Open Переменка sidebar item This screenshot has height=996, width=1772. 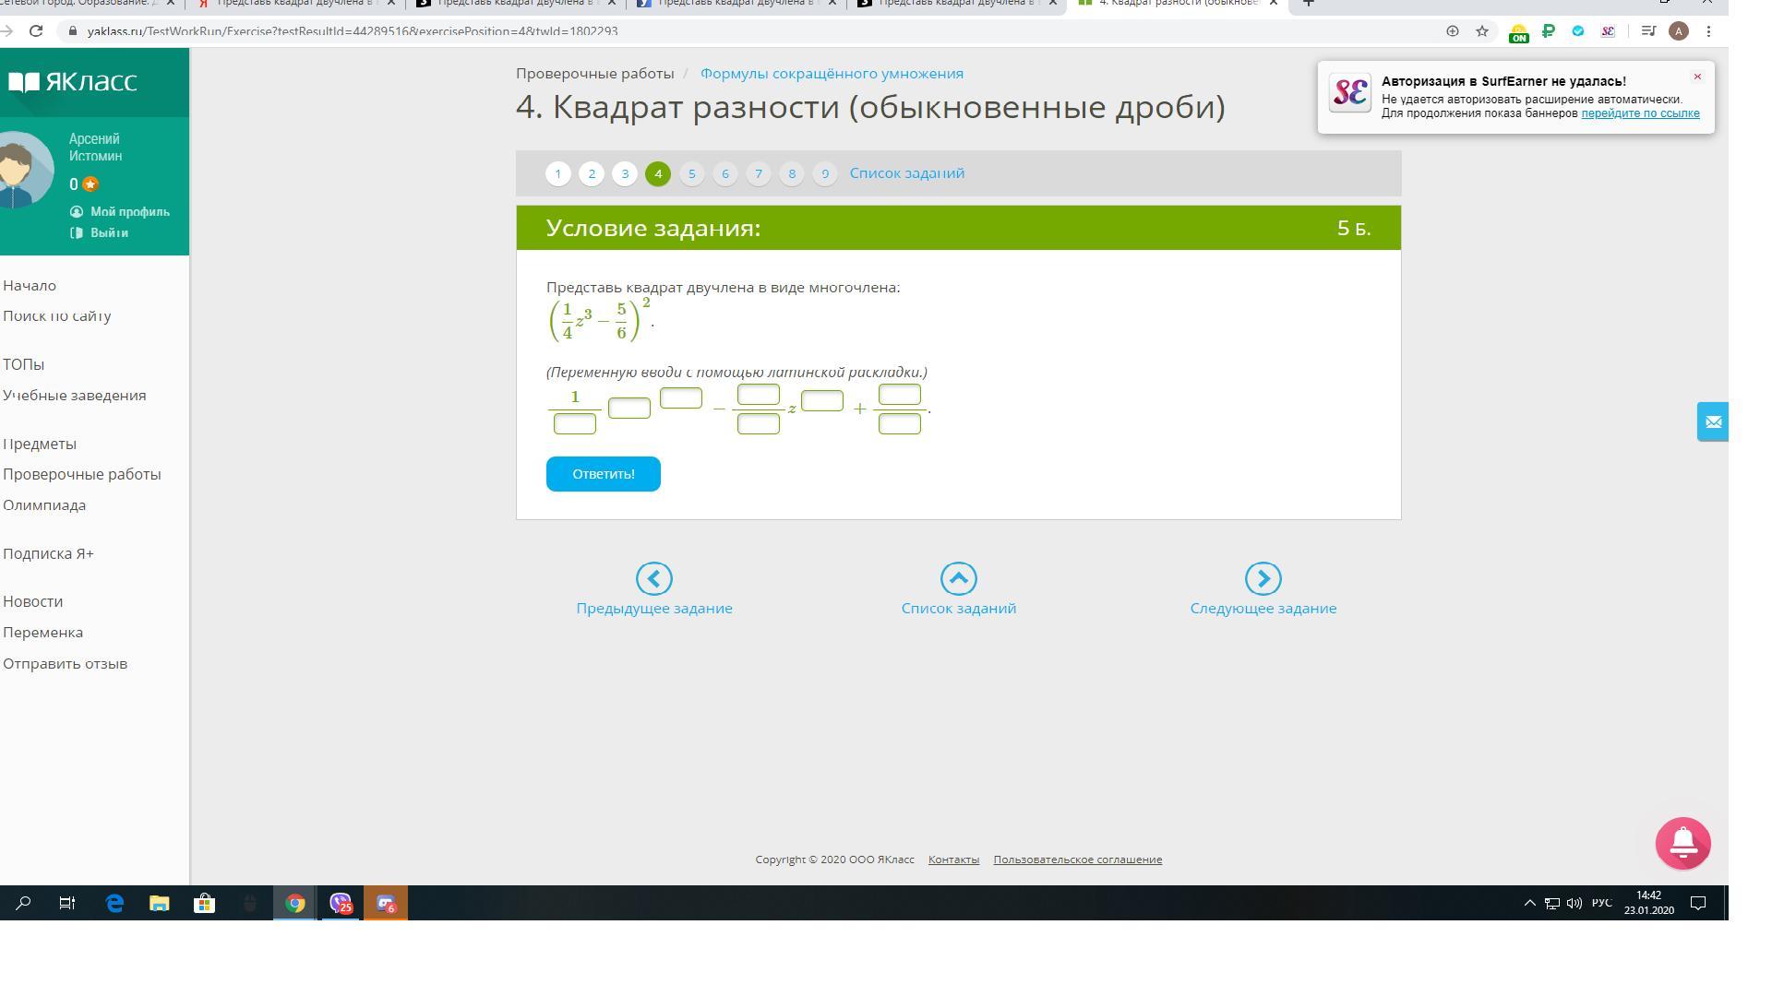[x=43, y=633]
